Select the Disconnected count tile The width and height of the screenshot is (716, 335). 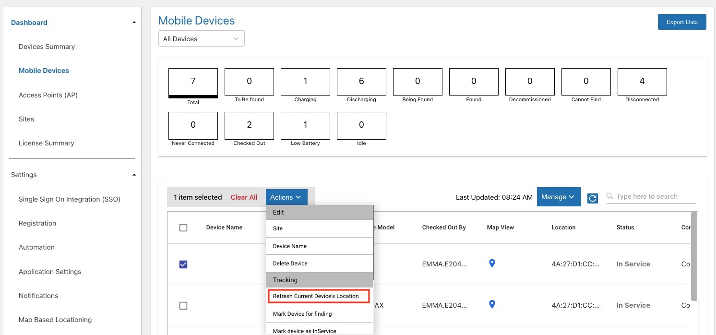click(x=642, y=81)
